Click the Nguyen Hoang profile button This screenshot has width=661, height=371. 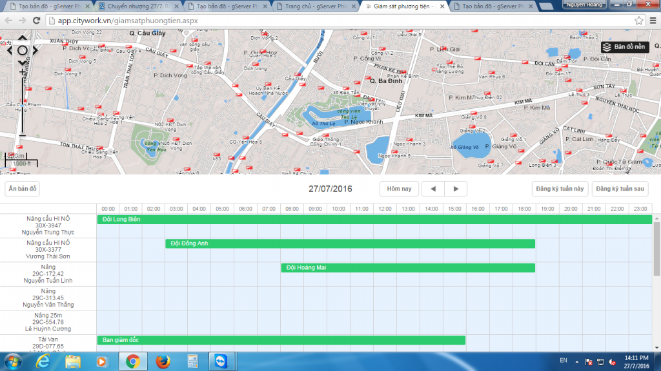584,5
